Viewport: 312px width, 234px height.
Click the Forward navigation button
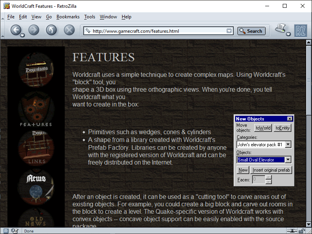(34, 30)
